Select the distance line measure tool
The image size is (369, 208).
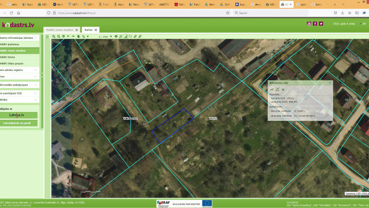[x=272, y=89]
